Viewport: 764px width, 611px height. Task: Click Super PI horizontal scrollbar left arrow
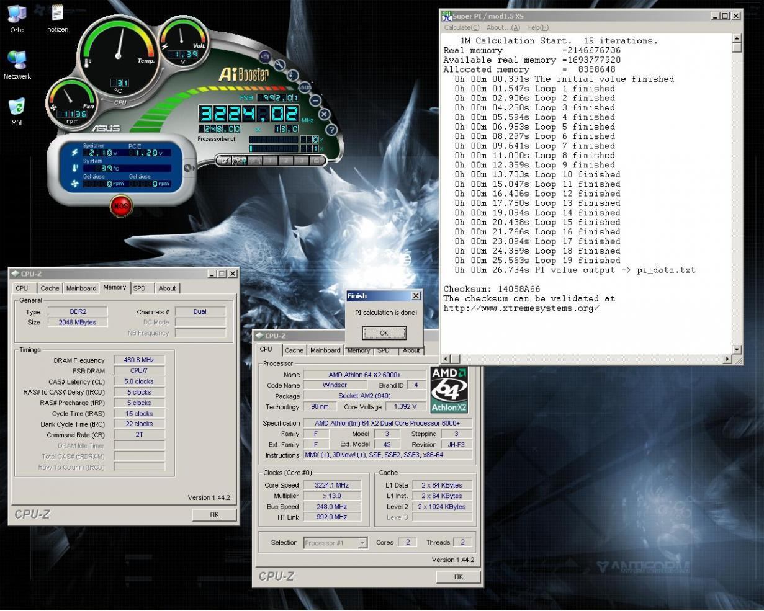point(447,359)
